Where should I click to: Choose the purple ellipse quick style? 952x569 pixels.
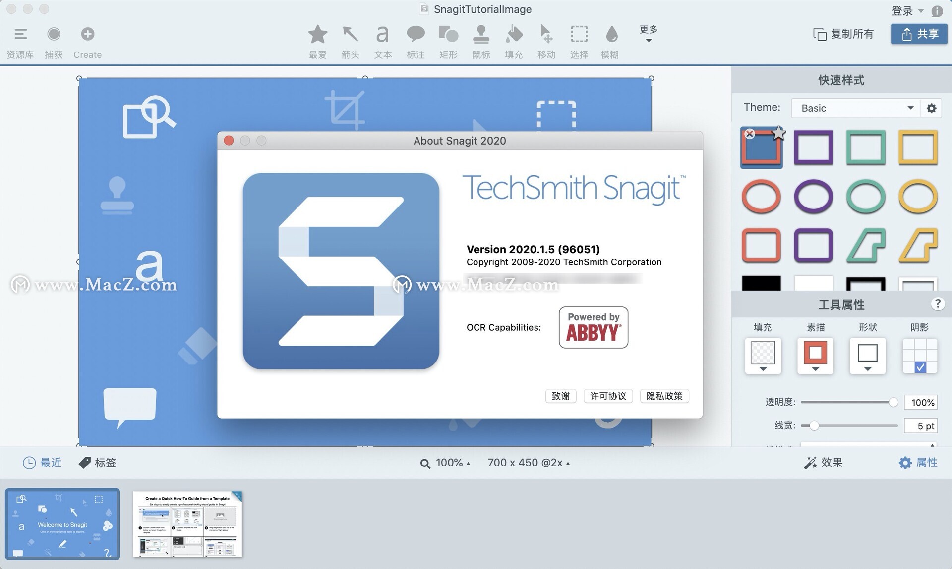[814, 197]
